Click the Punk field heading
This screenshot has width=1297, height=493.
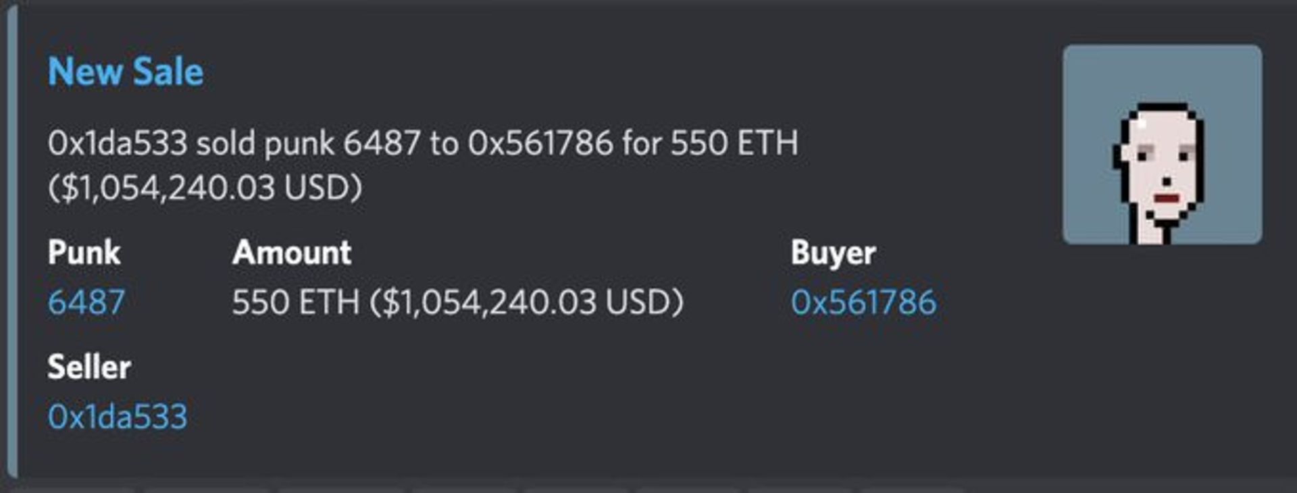tap(84, 253)
